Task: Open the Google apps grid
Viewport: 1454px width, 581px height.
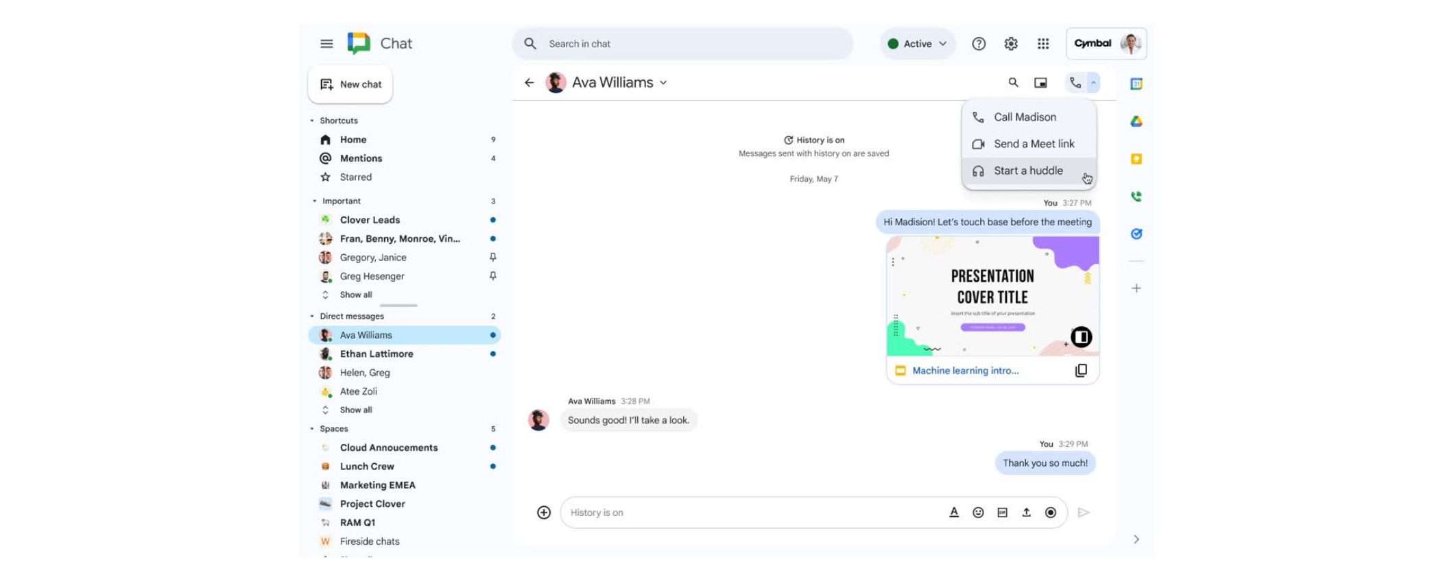Action: [1043, 44]
